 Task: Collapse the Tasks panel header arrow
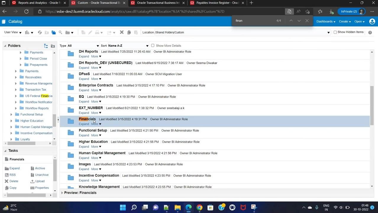point(5,151)
